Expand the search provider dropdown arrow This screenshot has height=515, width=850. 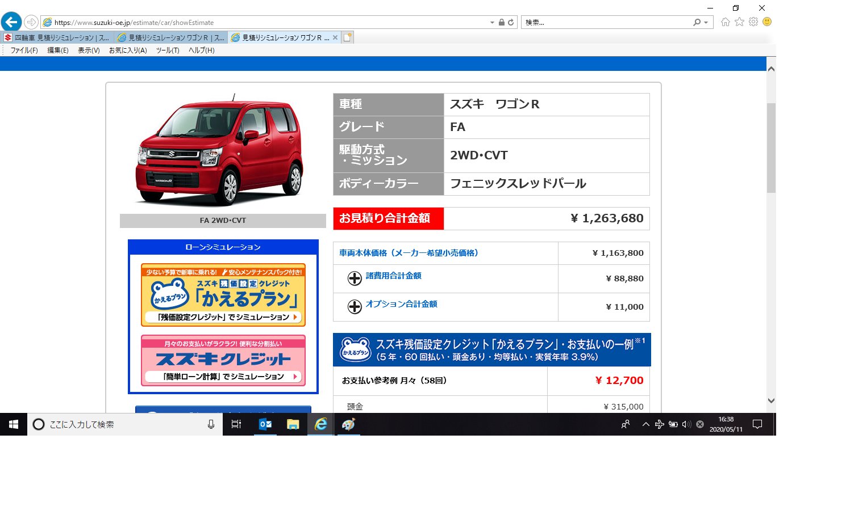[706, 23]
